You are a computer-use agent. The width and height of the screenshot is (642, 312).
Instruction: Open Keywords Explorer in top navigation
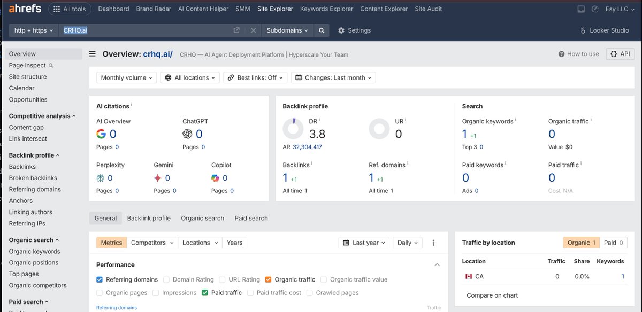click(x=326, y=9)
